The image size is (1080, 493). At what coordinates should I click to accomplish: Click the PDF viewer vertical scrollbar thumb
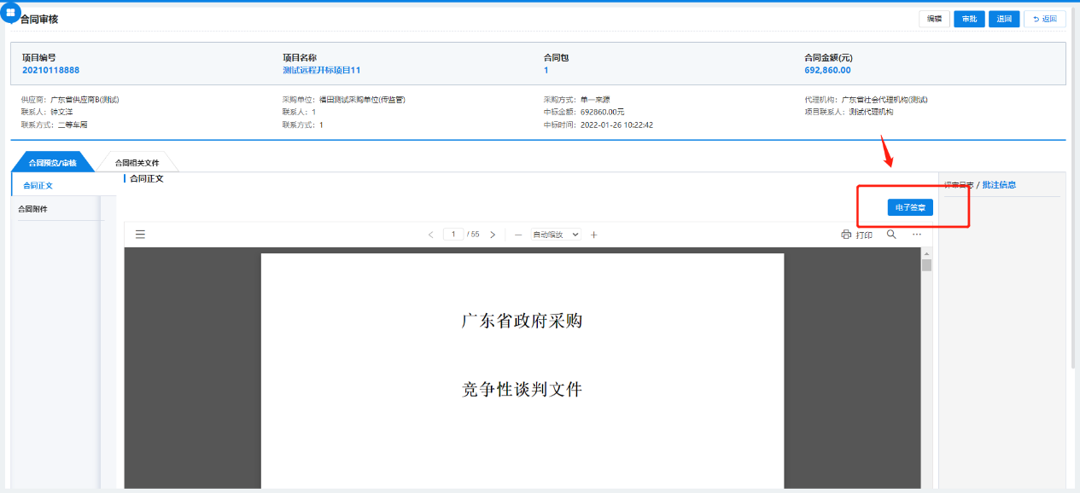926,264
